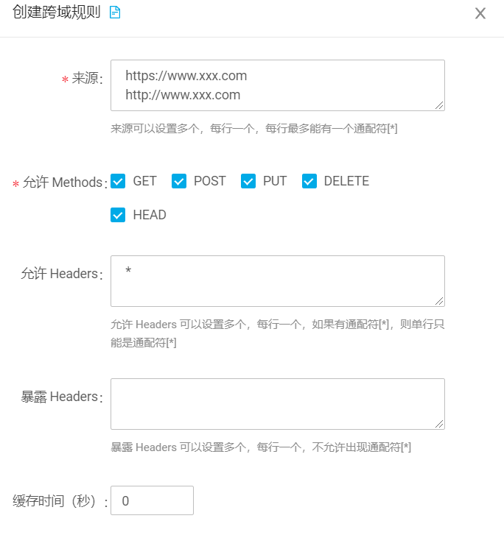The image size is (504, 549).
Task: Click the 缓存时间 seconds input field
Action: click(x=152, y=500)
